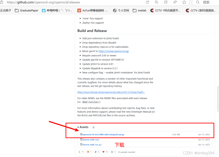Open the sourceforge.net openocd log link
Image resolution: width=219 pixels, height=157 pixels.
point(111,92)
